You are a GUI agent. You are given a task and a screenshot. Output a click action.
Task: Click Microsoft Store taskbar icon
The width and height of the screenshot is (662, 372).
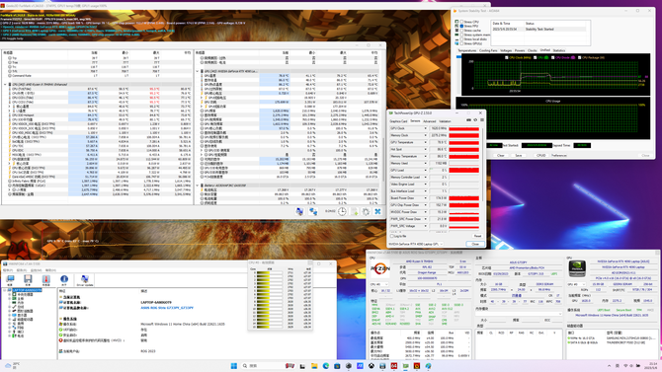(x=337, y=366)
